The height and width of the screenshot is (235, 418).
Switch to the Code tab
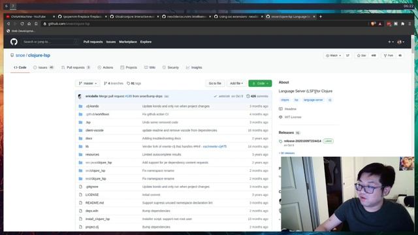click(20, 67)
